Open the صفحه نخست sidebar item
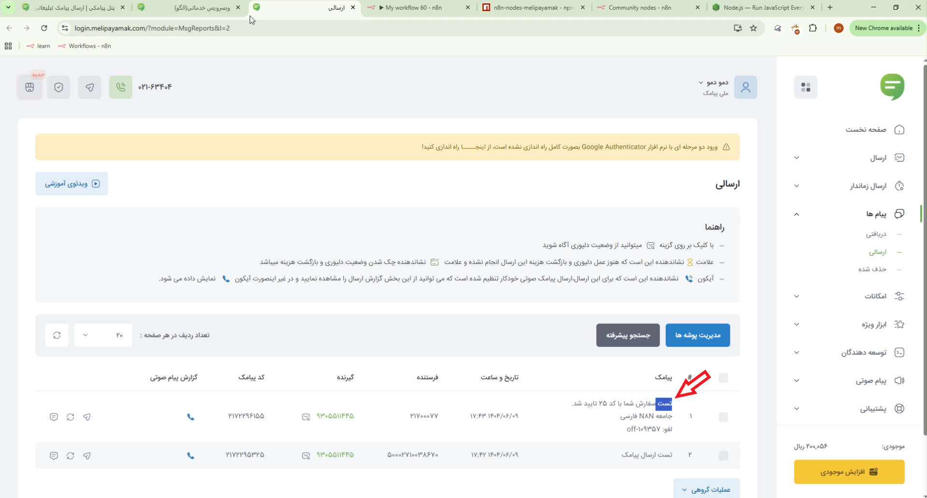 point(865,130)
